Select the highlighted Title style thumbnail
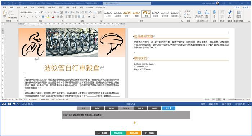Screen dimensions: 252x136 coord(146,14)
